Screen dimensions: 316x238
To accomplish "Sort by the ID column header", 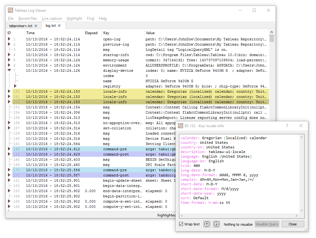I will 15,33.
